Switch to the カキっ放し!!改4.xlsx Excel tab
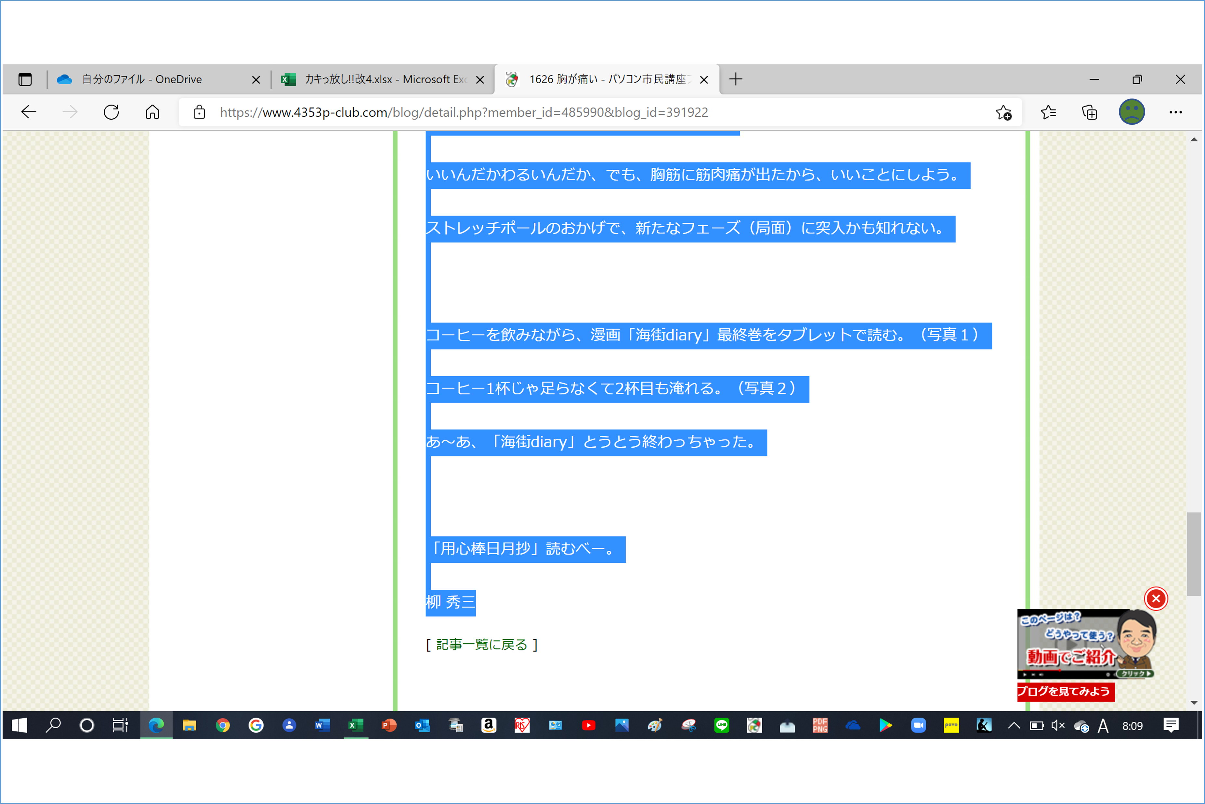The width and height of the screenshot is (1205, 804). (382, 79)
